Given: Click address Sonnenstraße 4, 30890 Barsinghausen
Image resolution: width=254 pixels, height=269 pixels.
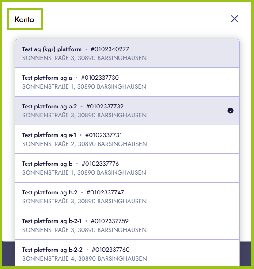Looking at the screenshot, I should pos(84,258).
